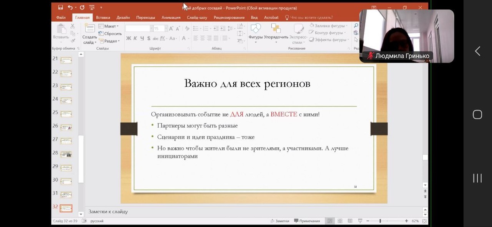
Task: Click Примечания comments button in status bar
Action: point(307,221)
